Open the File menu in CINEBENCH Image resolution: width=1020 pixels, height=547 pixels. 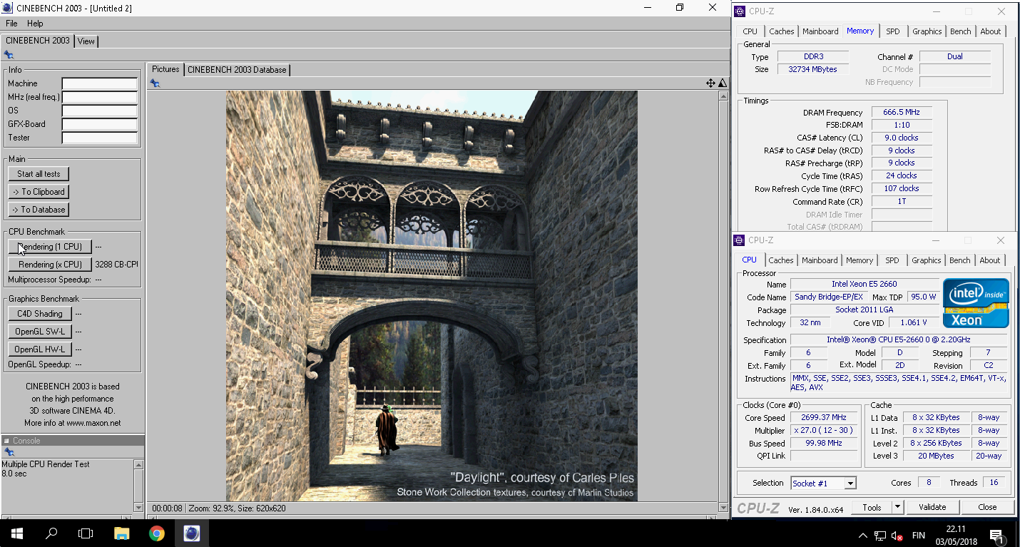coord(11,24)
